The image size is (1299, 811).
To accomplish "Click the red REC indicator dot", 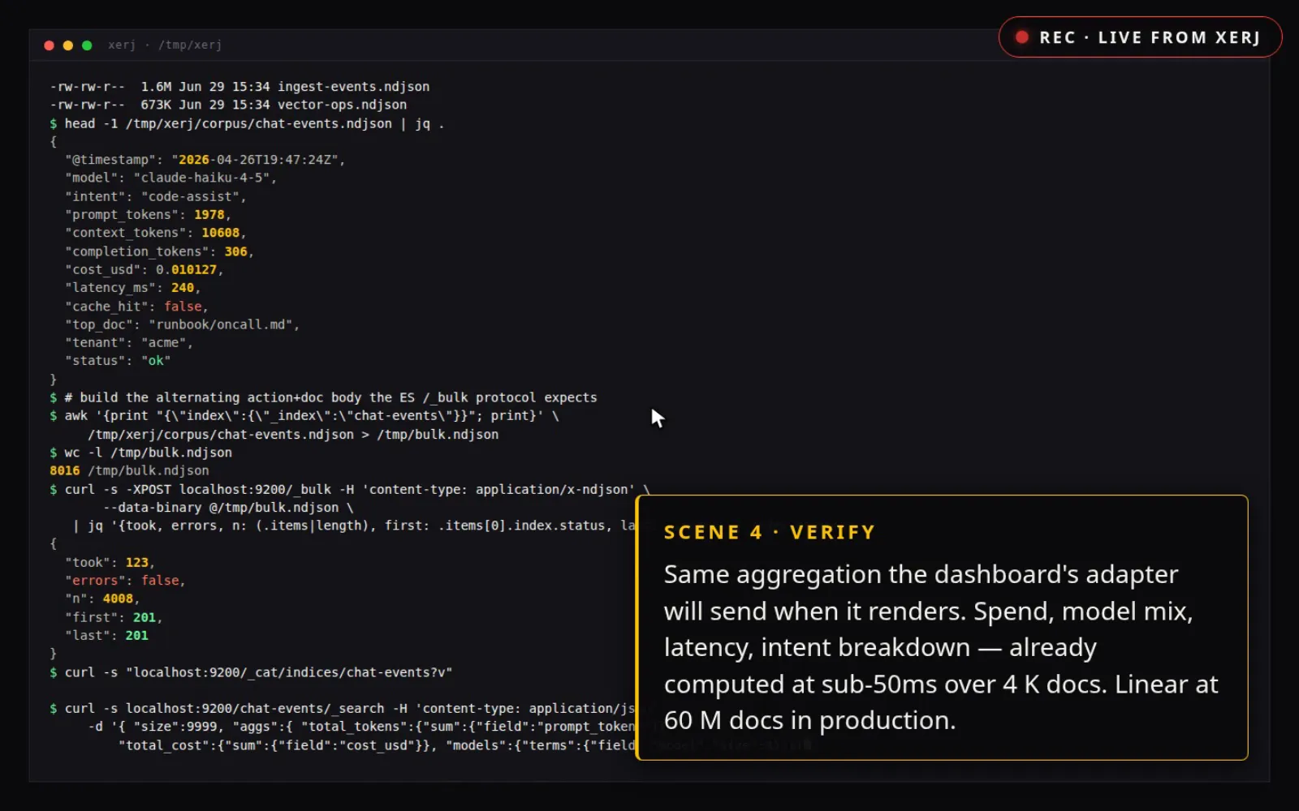I will 1022,37.
